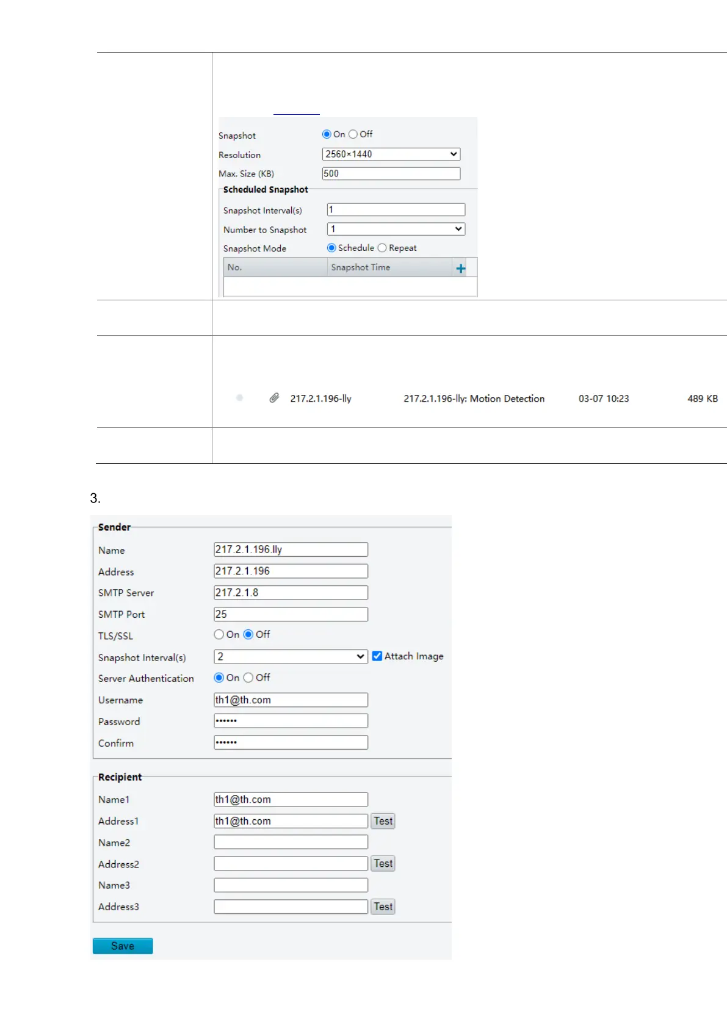Focus the SMTP Port field
The image size is (727, 1028).
[x=291, y=614]
